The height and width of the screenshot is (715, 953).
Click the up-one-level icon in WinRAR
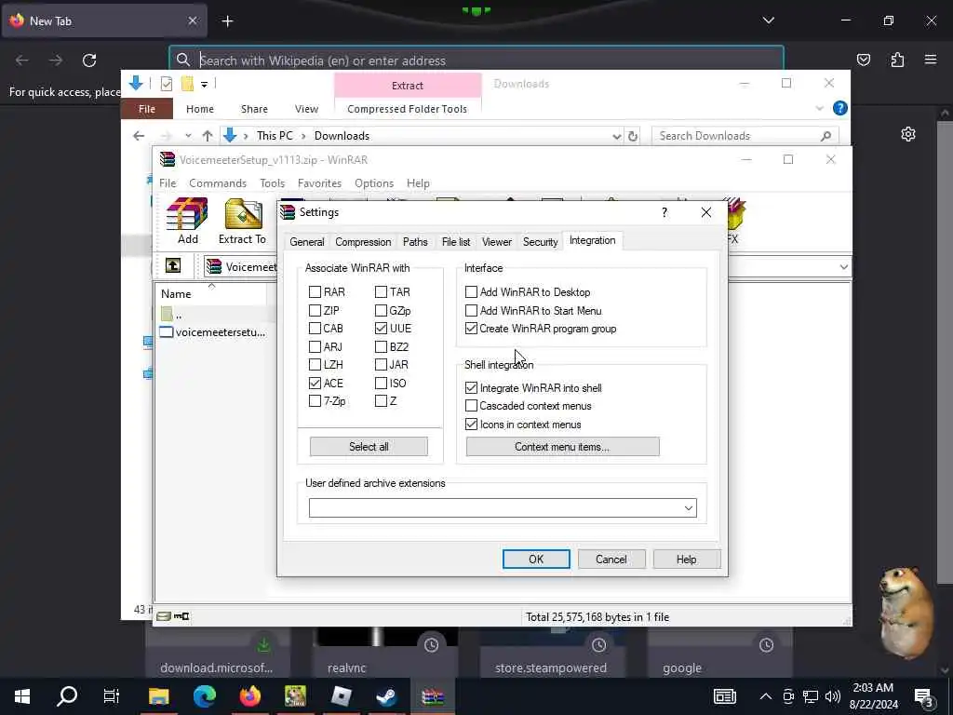click(172, 265)
